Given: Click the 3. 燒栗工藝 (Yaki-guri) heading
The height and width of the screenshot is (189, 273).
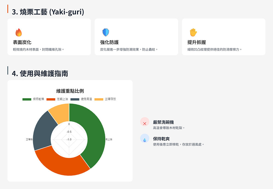Looking at the screenshot, I should coord(48,12).
